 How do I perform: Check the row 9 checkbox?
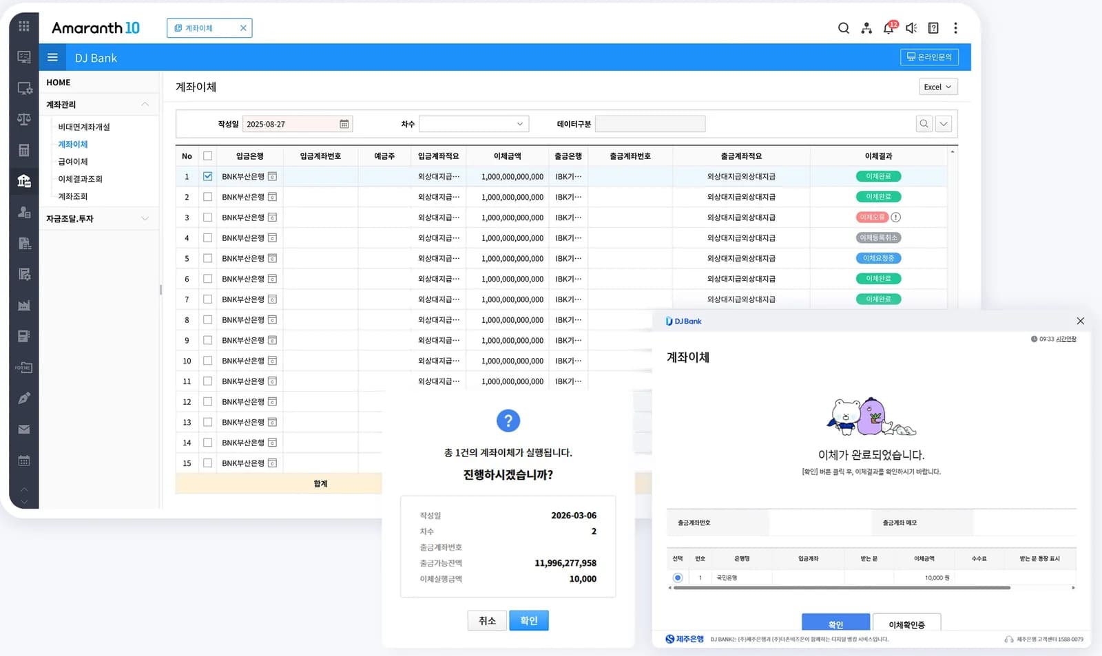[x=207, y=340]
